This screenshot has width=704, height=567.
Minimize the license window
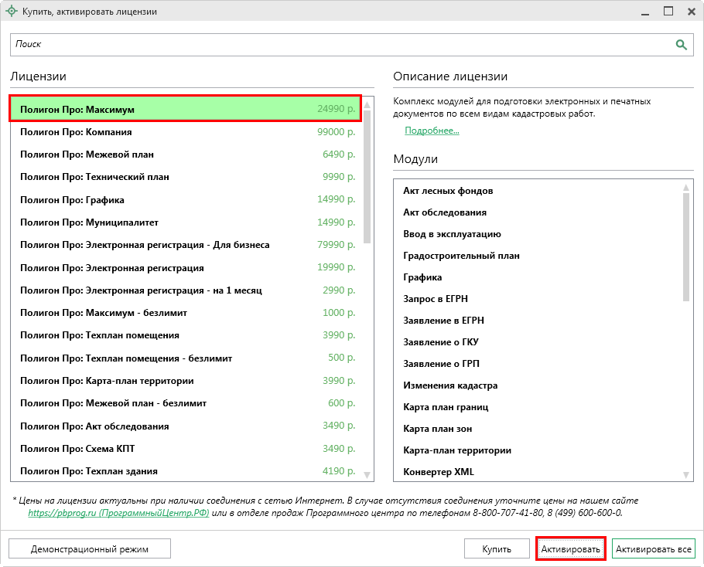(645, 12)
